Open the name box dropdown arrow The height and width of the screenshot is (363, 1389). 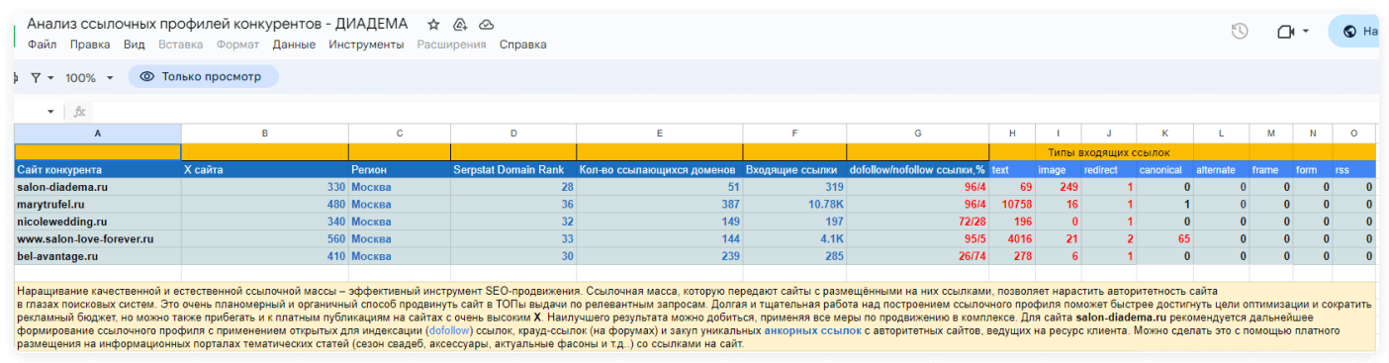(x=50, y=112)
